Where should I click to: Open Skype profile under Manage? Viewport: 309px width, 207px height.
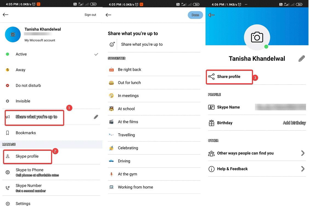pyautogui.click(x=27, y=156)
